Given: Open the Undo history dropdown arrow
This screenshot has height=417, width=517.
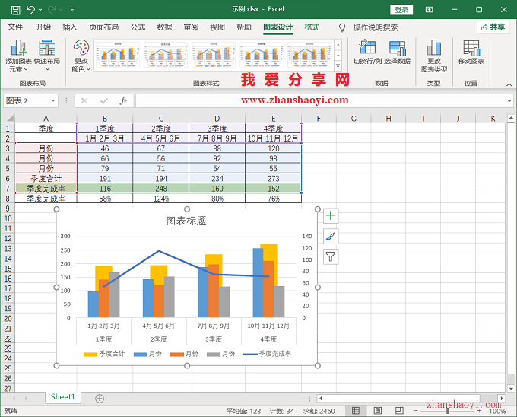Looking at the screenshot, I should coord(40,10).
